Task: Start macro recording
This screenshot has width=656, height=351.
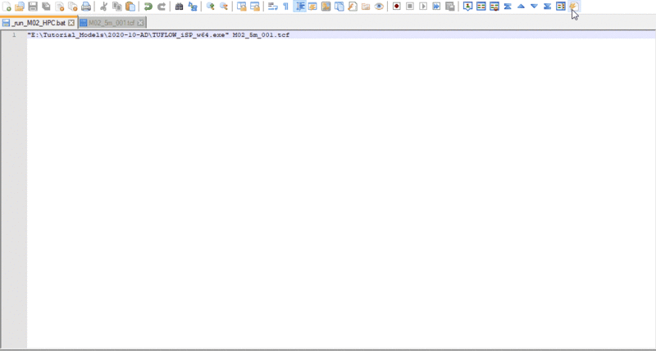Action: [397, 7]
